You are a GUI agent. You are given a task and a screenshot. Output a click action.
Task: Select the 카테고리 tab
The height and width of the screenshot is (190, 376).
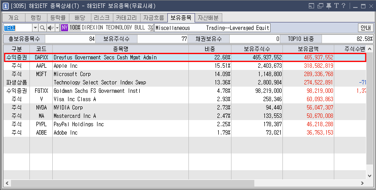[127, 18]
